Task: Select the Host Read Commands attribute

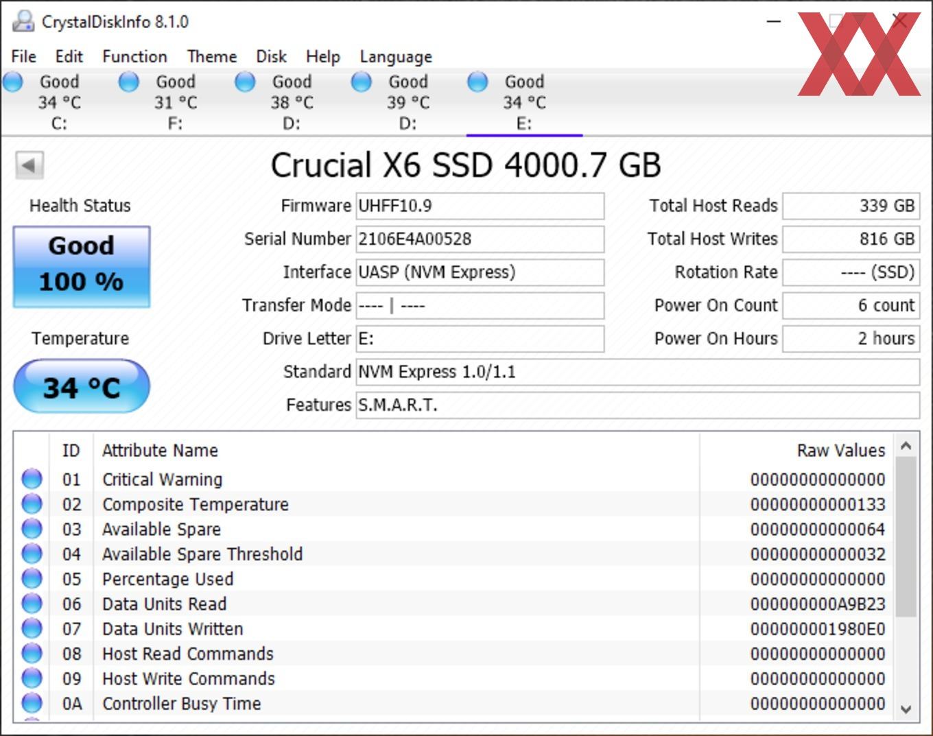Action: pos(453,654)
